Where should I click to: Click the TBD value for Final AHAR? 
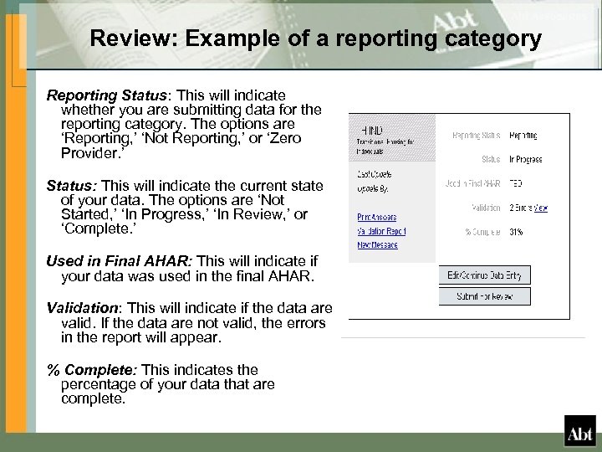(x=516, y=183)
